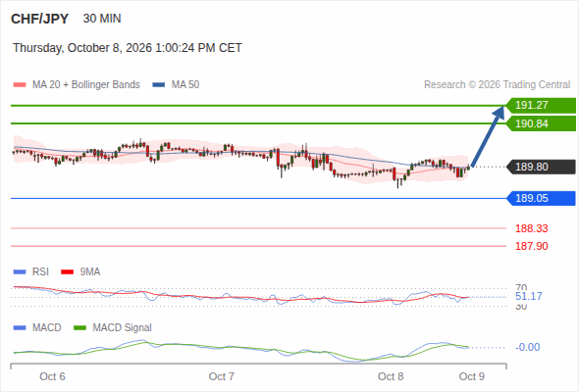Click the MACD Signal legend label

coord(123,327)
